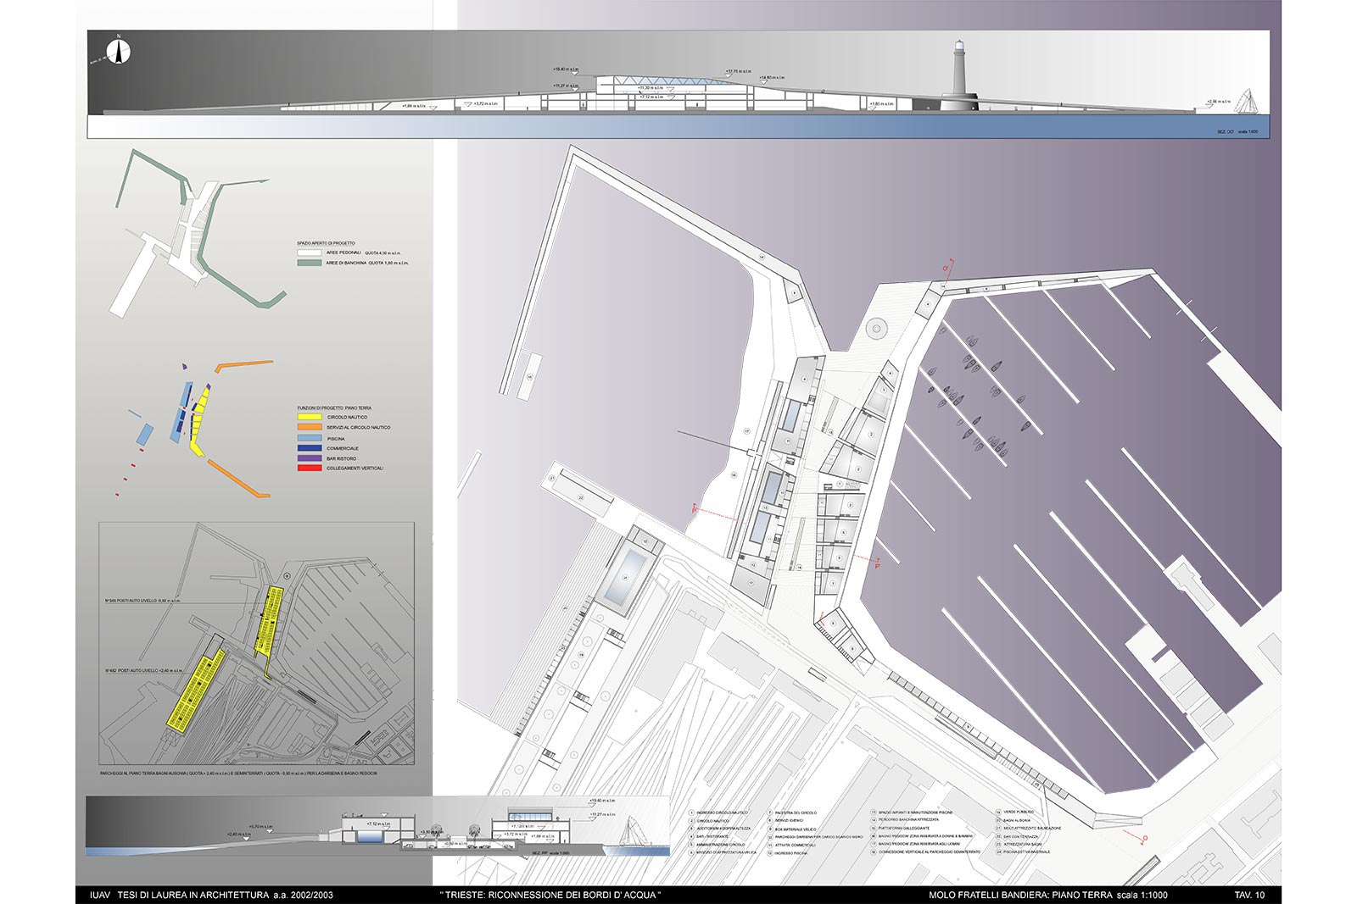Click the rectangular pool beside the main plan pier
Viewport: 1357px width, 904px height.
(x=628, y=579)
